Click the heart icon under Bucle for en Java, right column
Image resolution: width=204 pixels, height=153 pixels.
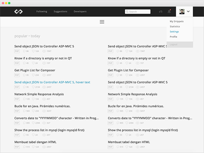click(x=127, y=111)
